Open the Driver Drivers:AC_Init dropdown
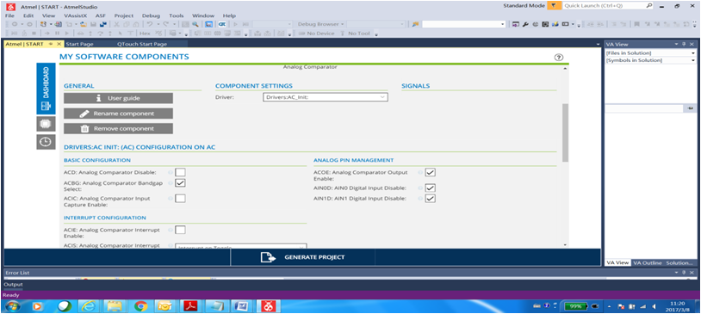The height and width of the screenshot is (314, 701). (x=325, y=97)
